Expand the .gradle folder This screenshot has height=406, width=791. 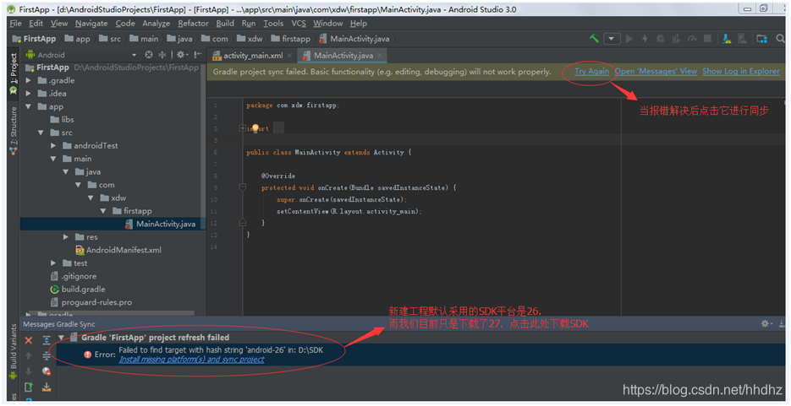point(28,80)
